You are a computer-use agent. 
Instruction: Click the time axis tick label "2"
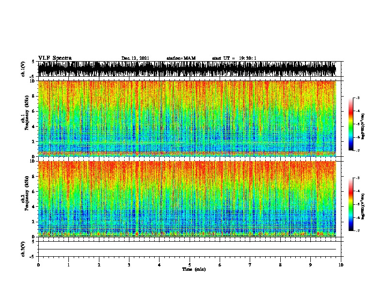99,265
